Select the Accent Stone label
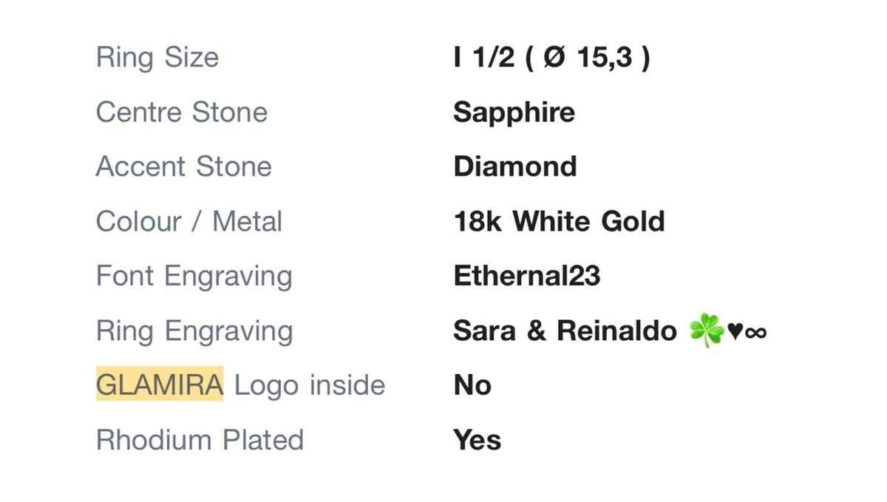 [x=184, y=166]
